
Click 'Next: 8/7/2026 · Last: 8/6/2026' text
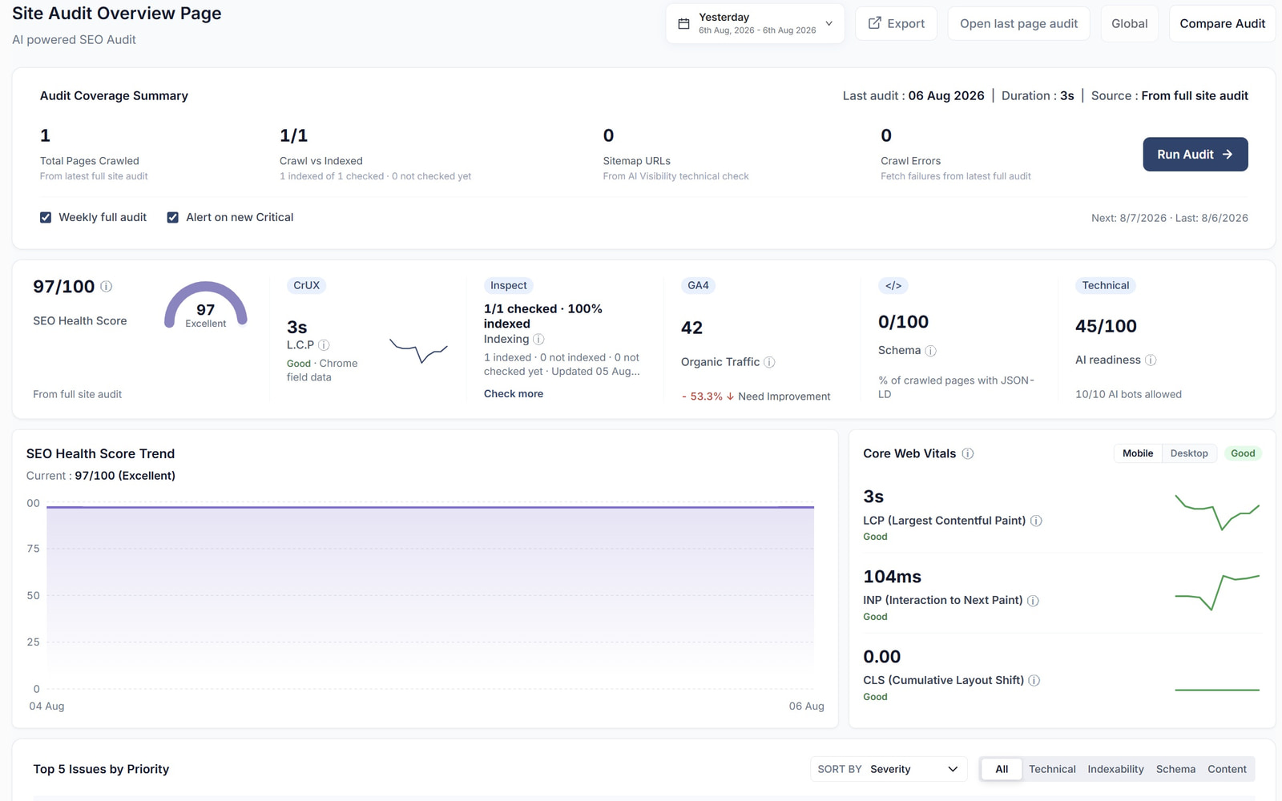pyautogui.click(x=1169, y=218)
